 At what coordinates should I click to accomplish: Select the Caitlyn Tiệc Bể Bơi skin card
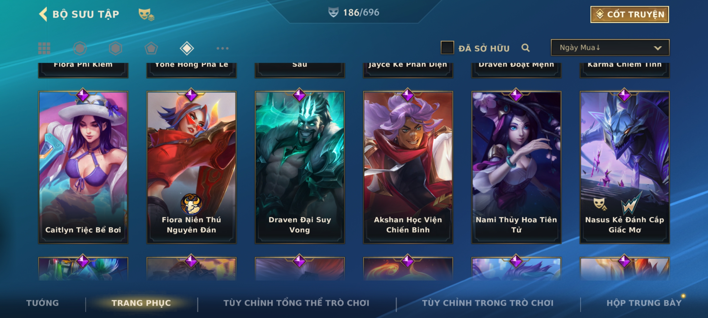click(83, 167)
